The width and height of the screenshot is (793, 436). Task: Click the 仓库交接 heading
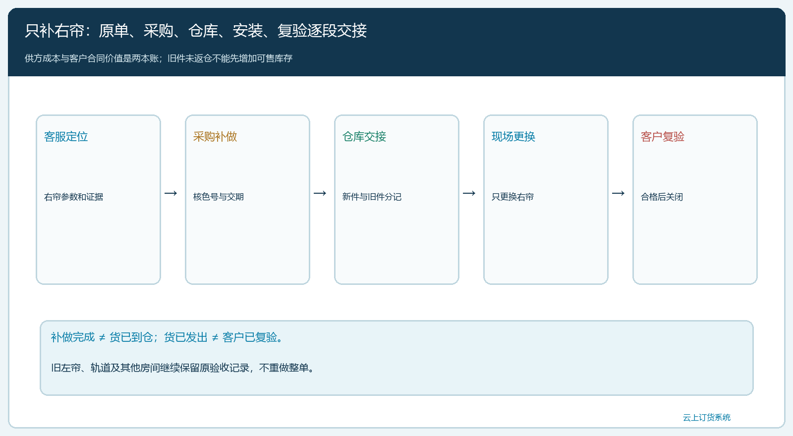coord(364,137)
